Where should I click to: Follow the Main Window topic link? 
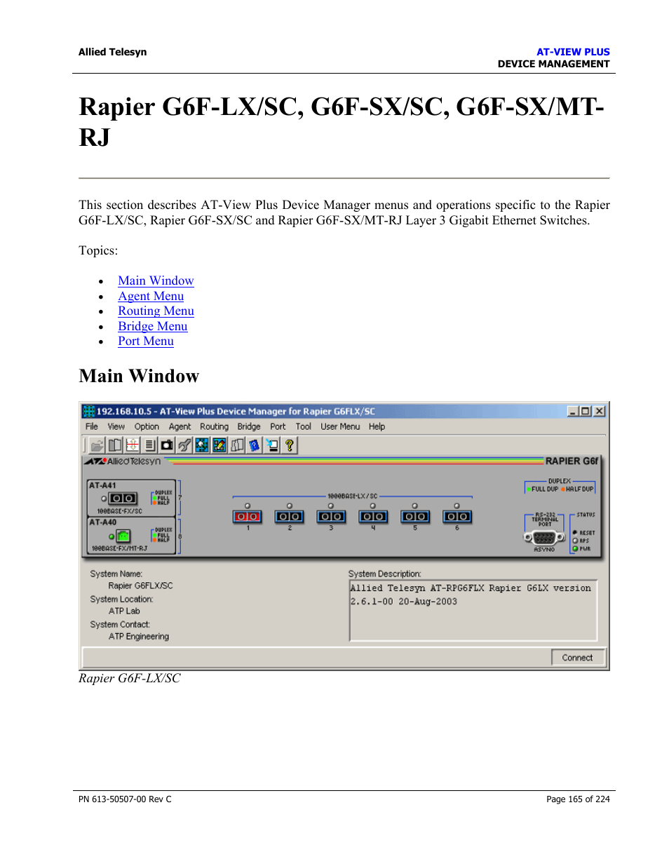[x=156, y=280]
